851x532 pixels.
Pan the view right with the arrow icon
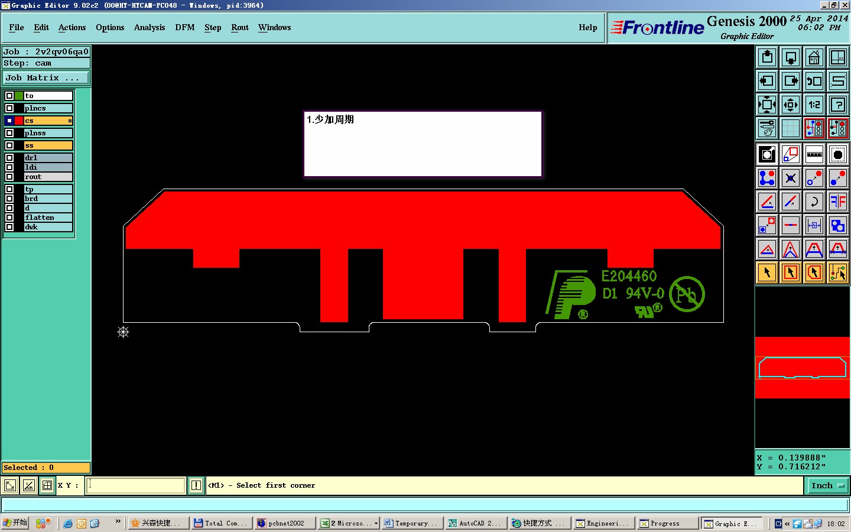point(791,81)
